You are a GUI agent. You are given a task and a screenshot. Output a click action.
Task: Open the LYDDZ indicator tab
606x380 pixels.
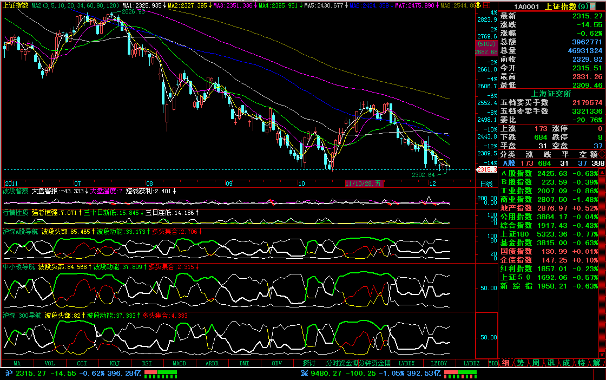click(x=471, y=363)
